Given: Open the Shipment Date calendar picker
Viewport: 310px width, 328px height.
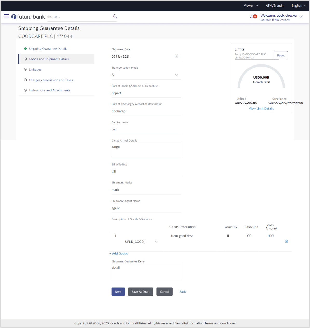Looking at the screenshot, I should [176, 56].
